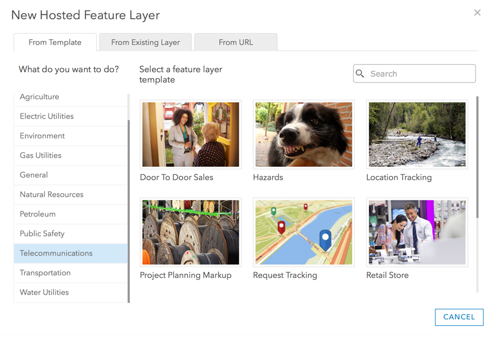The height and width of the screenshot is (337, 492).
Task: Select the Agriculture category
Action: (x=39, y=97)
